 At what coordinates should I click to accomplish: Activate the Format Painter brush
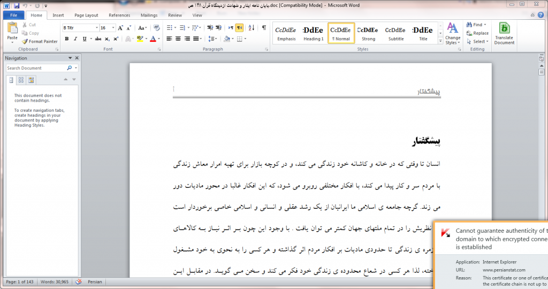tap(40, 41)
